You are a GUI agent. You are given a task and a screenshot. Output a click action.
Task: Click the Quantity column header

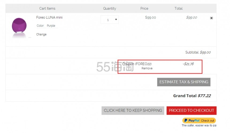(x=110, y=8)
